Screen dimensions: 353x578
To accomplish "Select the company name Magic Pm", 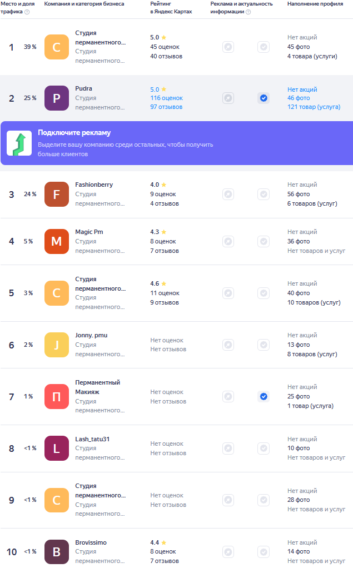I will [x=89, y=232].
